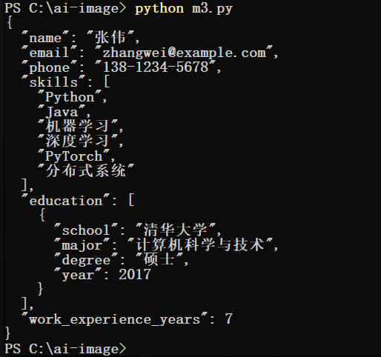The height and width of the screenshot is (357, 381).
Task: Click the "PyTorch" skill entry
Action: (73, 156)
